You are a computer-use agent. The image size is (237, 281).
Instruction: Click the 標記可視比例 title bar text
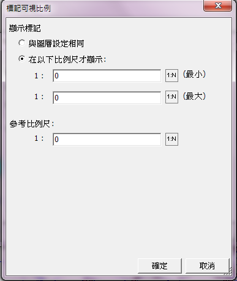[x=29, y=9]
